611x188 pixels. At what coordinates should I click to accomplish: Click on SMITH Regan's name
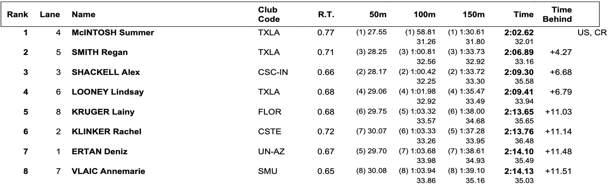tap(100, 52)
